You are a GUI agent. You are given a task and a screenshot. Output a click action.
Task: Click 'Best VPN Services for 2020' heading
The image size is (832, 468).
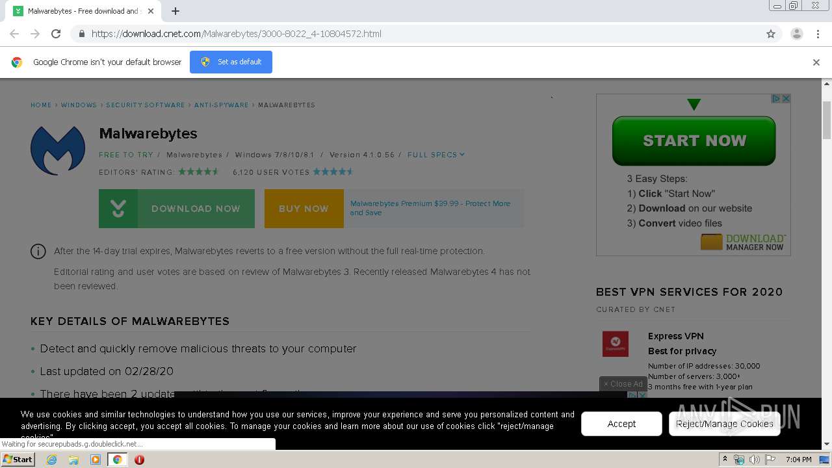point(689,292)
